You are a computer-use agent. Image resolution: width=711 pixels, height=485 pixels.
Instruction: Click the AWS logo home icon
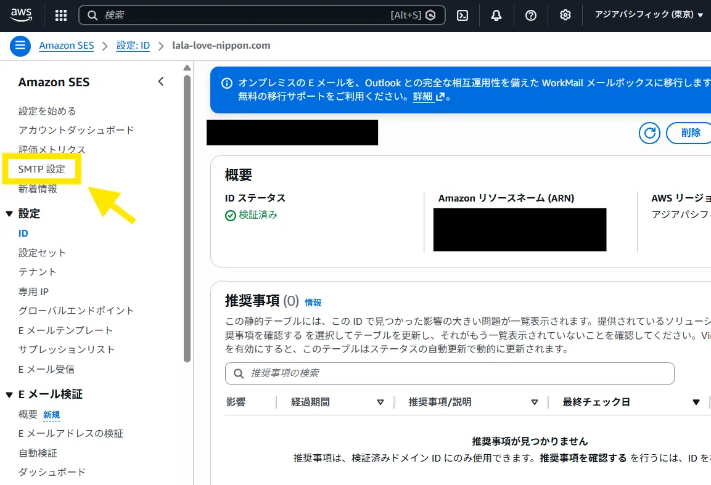coord(22,15)
